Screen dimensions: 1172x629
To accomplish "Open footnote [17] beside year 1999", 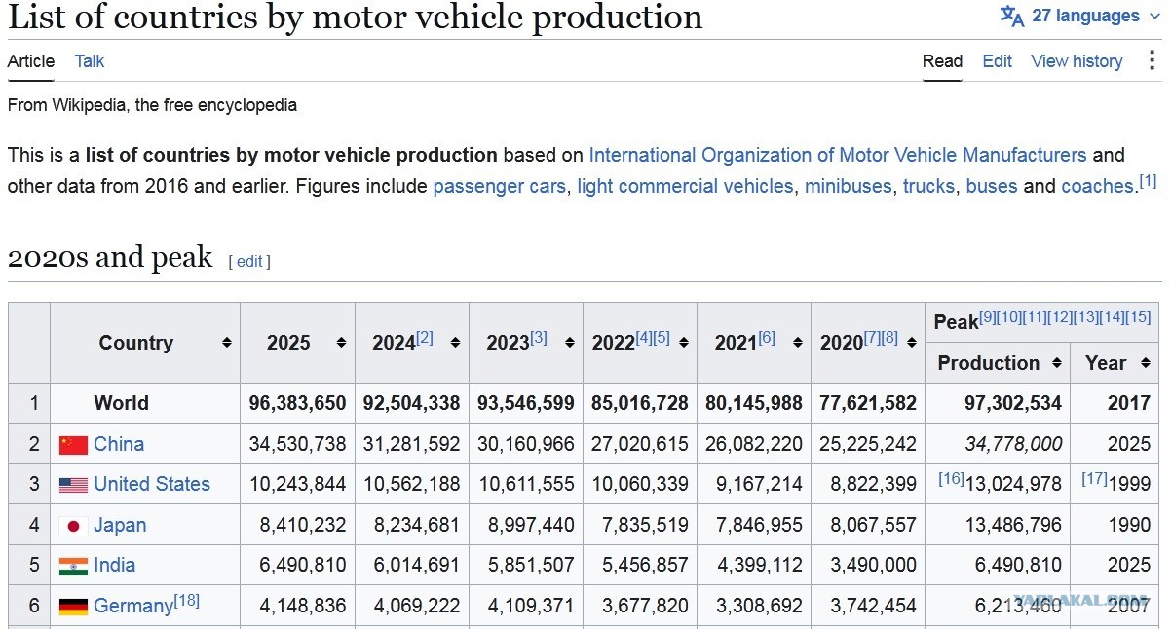I will (1095, 478).
